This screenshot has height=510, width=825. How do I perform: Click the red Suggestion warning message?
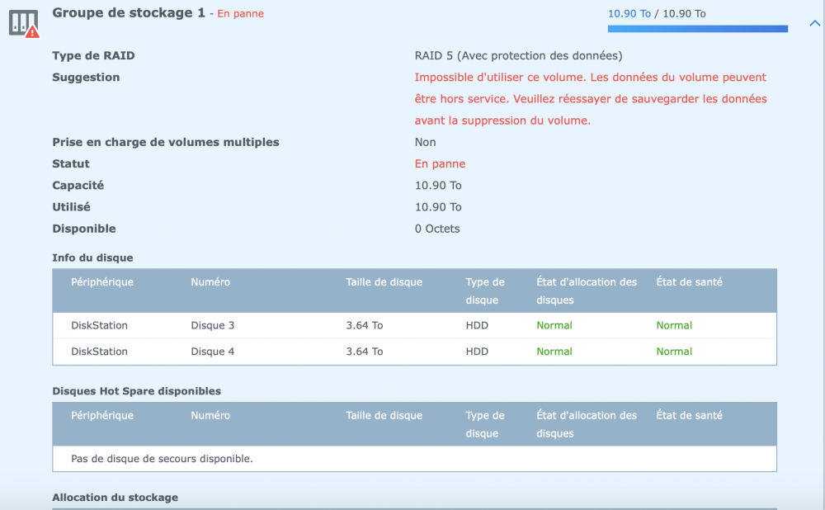click(x=590, y=99)
